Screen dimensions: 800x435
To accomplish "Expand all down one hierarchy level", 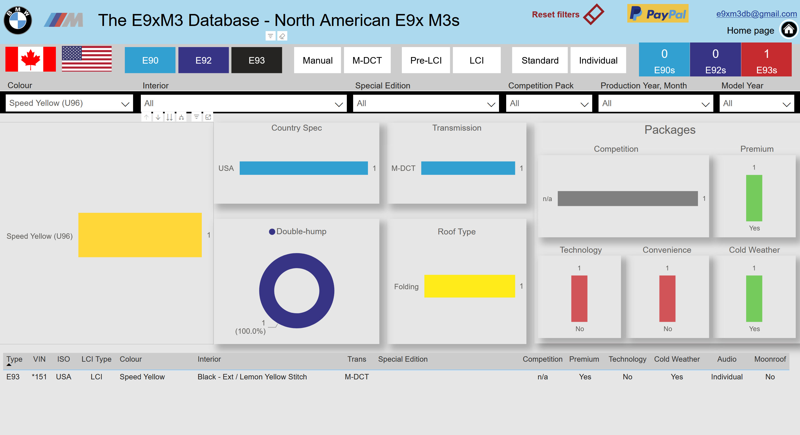I will (x=181, y=117).
